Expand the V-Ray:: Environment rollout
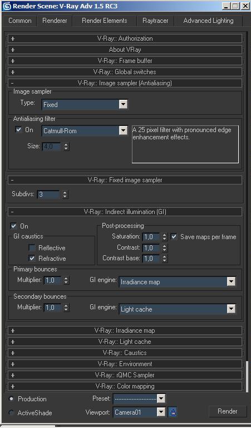Screen dimensions: 251x428 tap(125, 364)
